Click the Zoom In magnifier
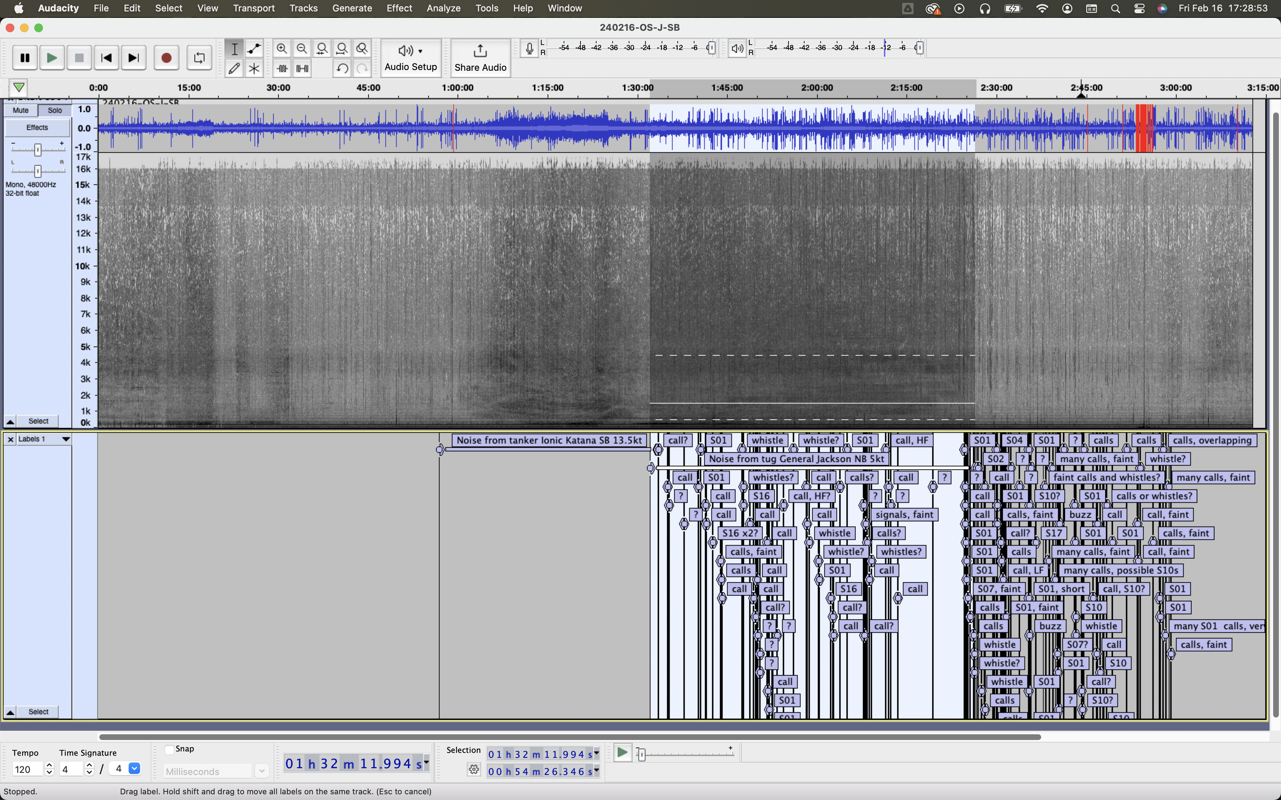The image size is (1281, 800). 282,49
